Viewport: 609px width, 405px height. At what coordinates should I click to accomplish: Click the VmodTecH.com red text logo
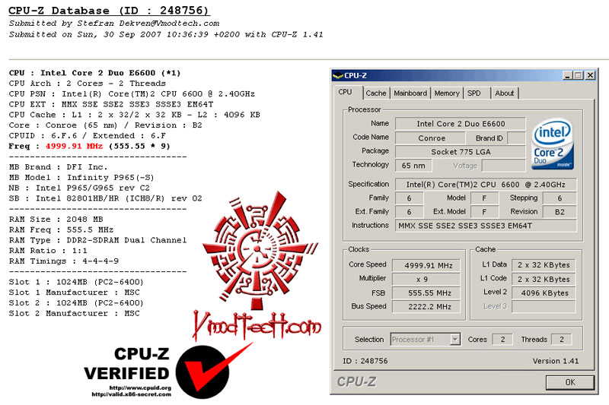tap(257, 326)
